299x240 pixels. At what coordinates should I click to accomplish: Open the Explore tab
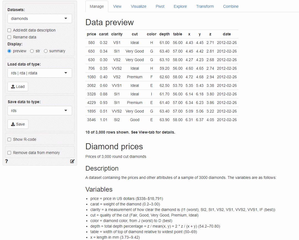click(x=180, y=6)
